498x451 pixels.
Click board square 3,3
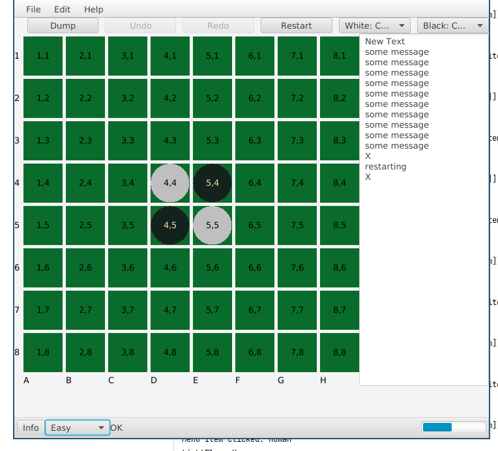(128, 140)
